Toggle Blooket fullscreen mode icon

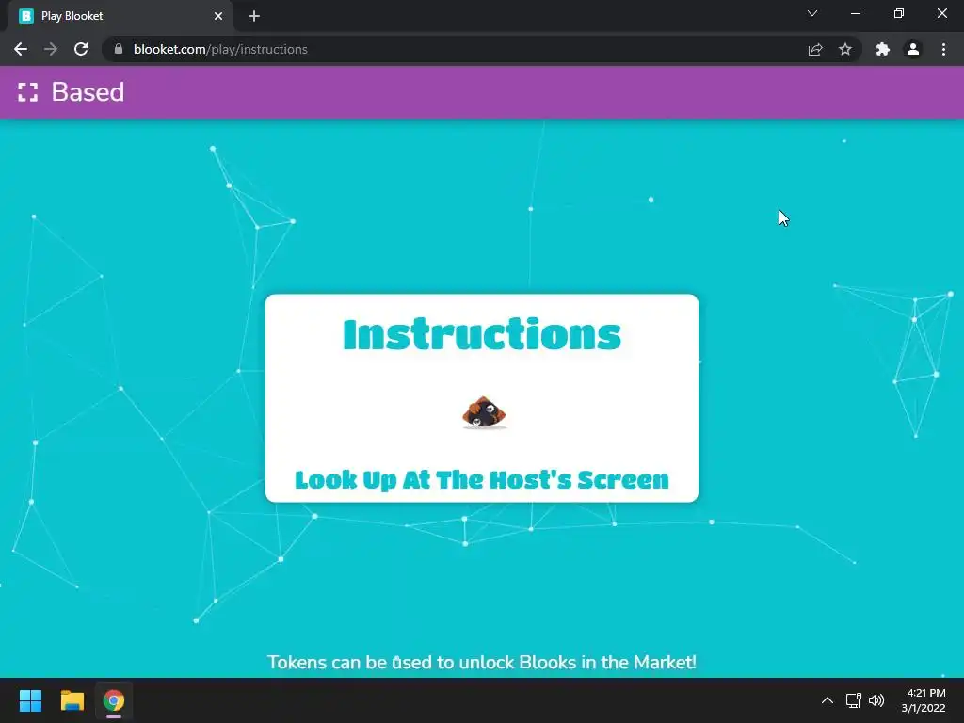tap(27, 92)
